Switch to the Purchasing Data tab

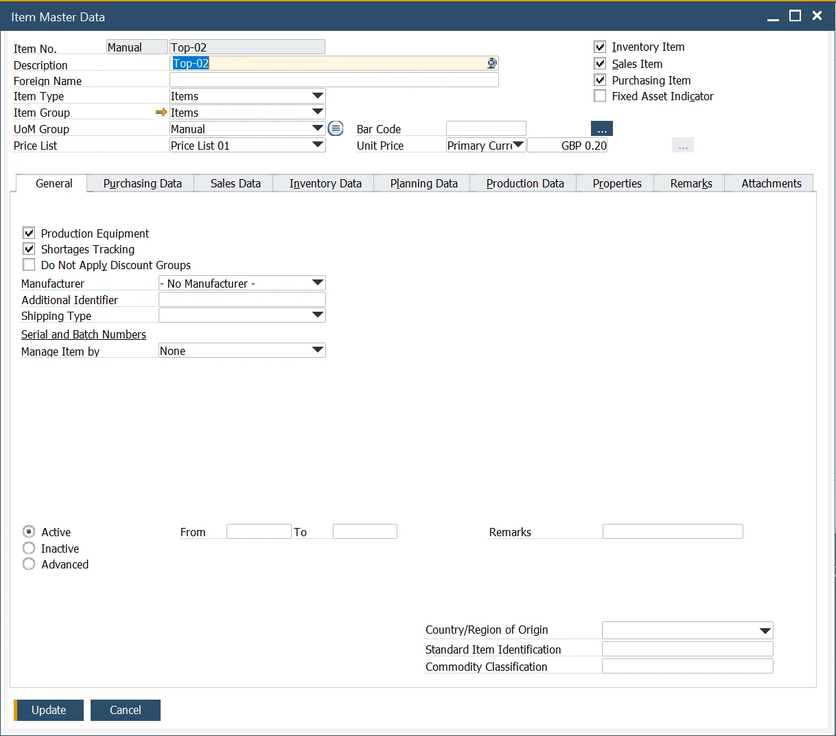tap(142, 183)
